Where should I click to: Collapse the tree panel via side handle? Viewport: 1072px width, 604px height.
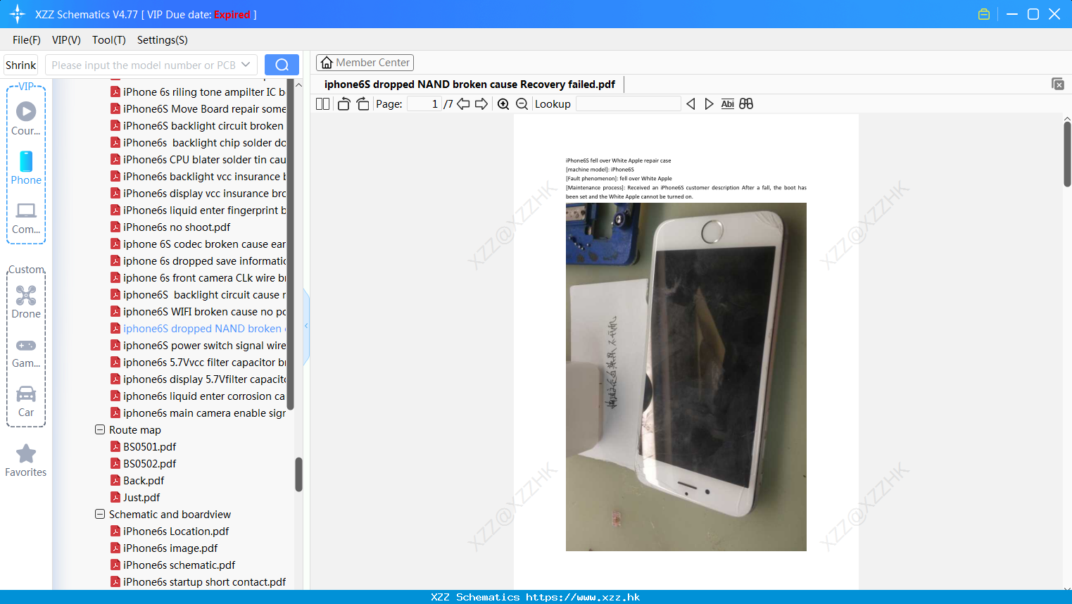point(306,326)
